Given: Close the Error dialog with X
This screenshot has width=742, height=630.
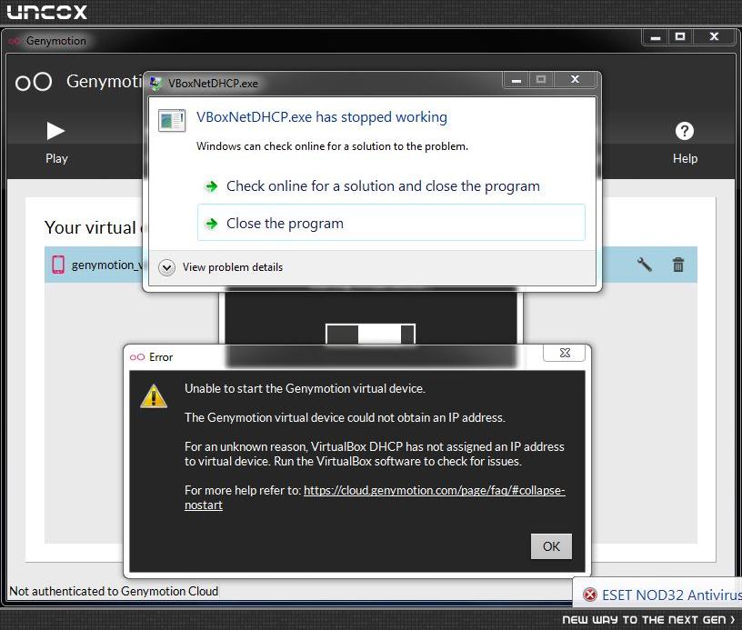Looking at the screenshot, I should tap(564, 353).
